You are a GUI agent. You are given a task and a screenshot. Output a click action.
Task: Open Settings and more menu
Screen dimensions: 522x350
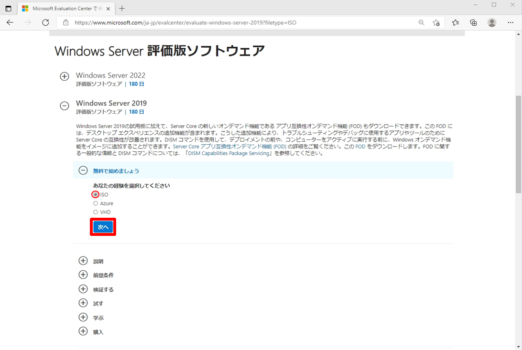(511, 22)
